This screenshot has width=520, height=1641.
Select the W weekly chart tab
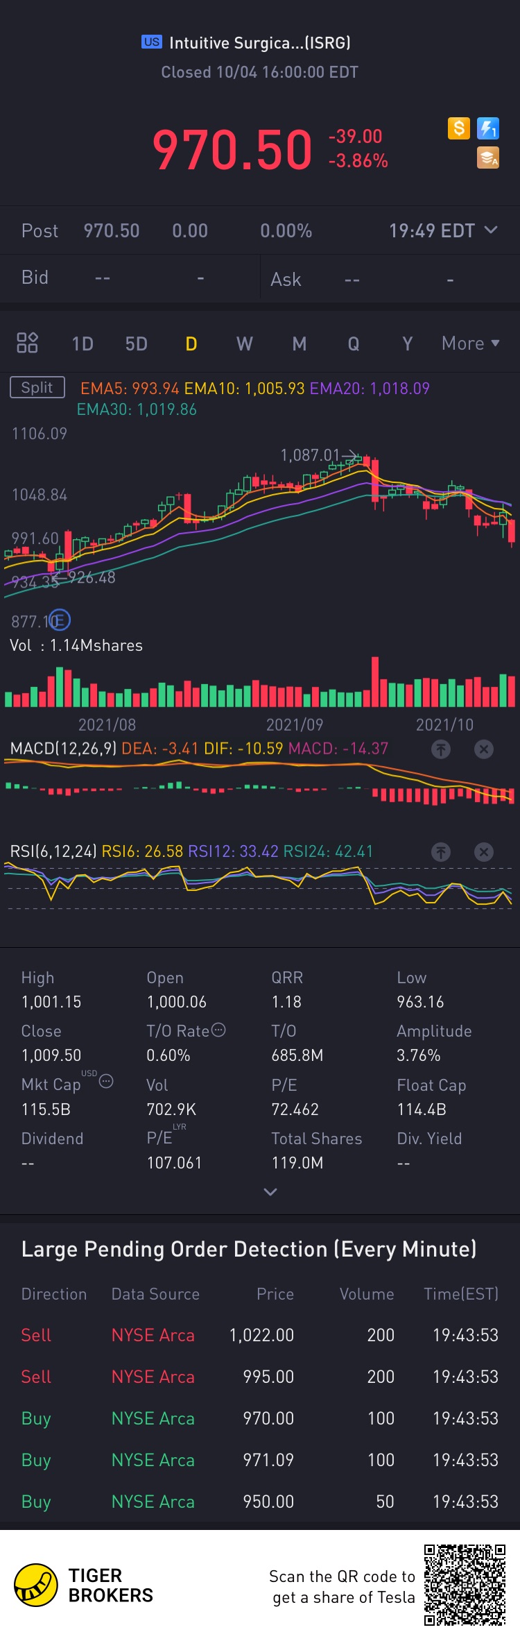[245, 344]
